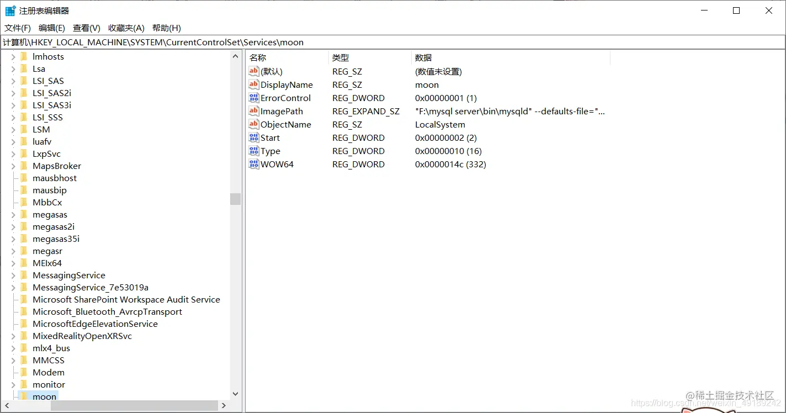Viewport: 786px width, 413px height.
Task: Click the folder icon of lmhosts key
Action: click(x=24, y=56)
